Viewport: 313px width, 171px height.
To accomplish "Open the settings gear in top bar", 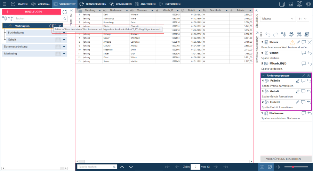I will [308, 4].
